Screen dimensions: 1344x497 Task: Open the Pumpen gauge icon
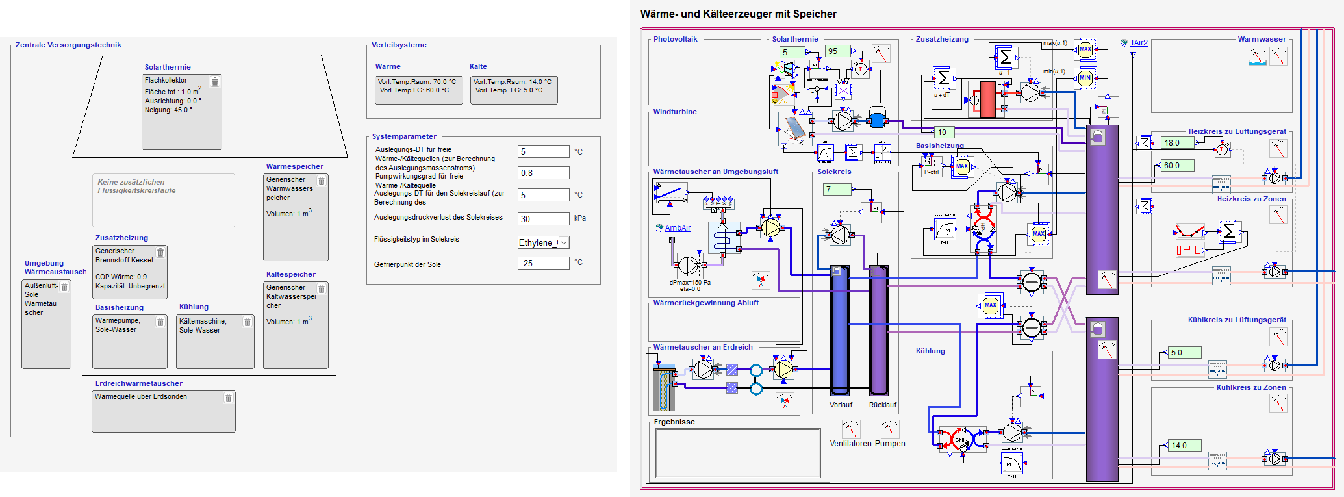tap(890, 429)
